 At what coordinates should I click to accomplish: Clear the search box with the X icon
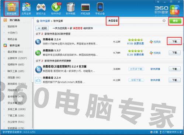pos(164,21)
